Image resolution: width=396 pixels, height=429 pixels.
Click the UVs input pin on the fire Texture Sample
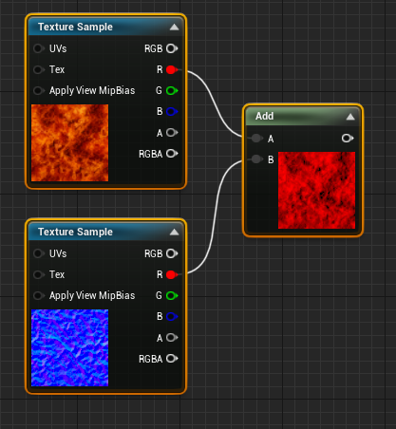(39, 48)
